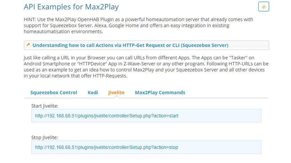291x163 pixels.
Task: Click the orange reload icon button
Action: [x=264, y=7]
